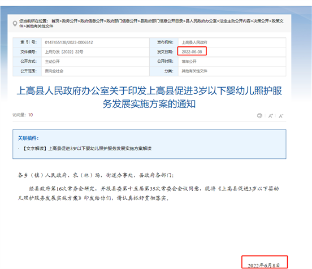Go to 首页 in the breadcrumb
The width and height of the screenshot is (312, 269).
(x=55, y=21)
